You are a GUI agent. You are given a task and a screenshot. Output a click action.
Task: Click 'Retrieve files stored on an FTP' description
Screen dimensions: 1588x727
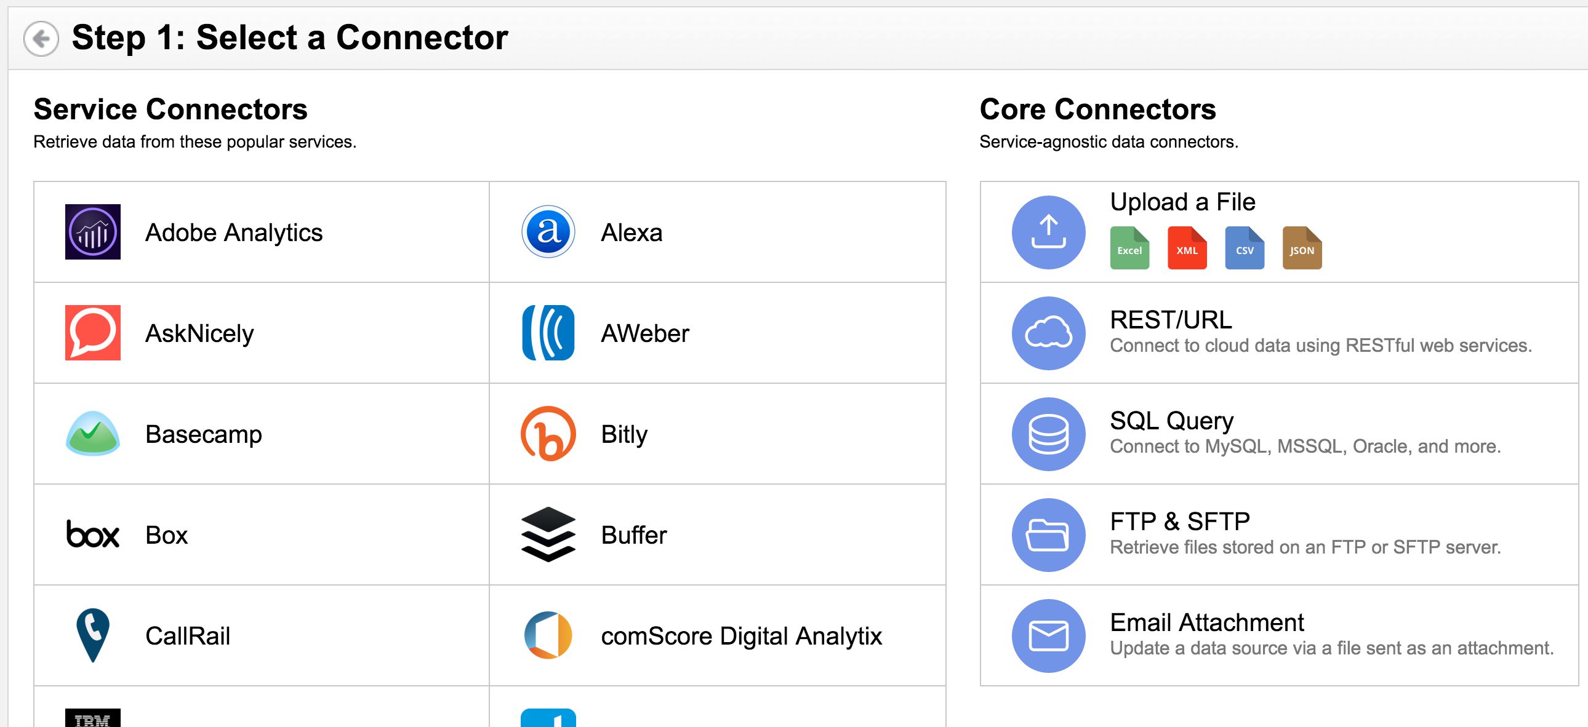point(1305,547)
